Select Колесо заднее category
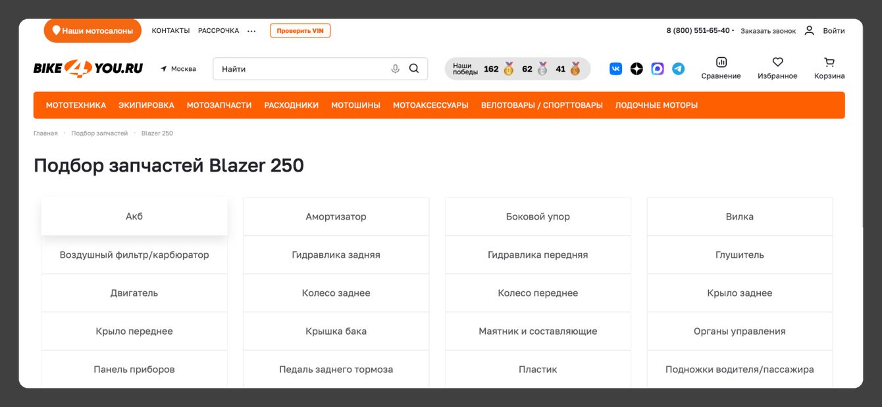The image size is (882, 407). click(x=336, y=293)
